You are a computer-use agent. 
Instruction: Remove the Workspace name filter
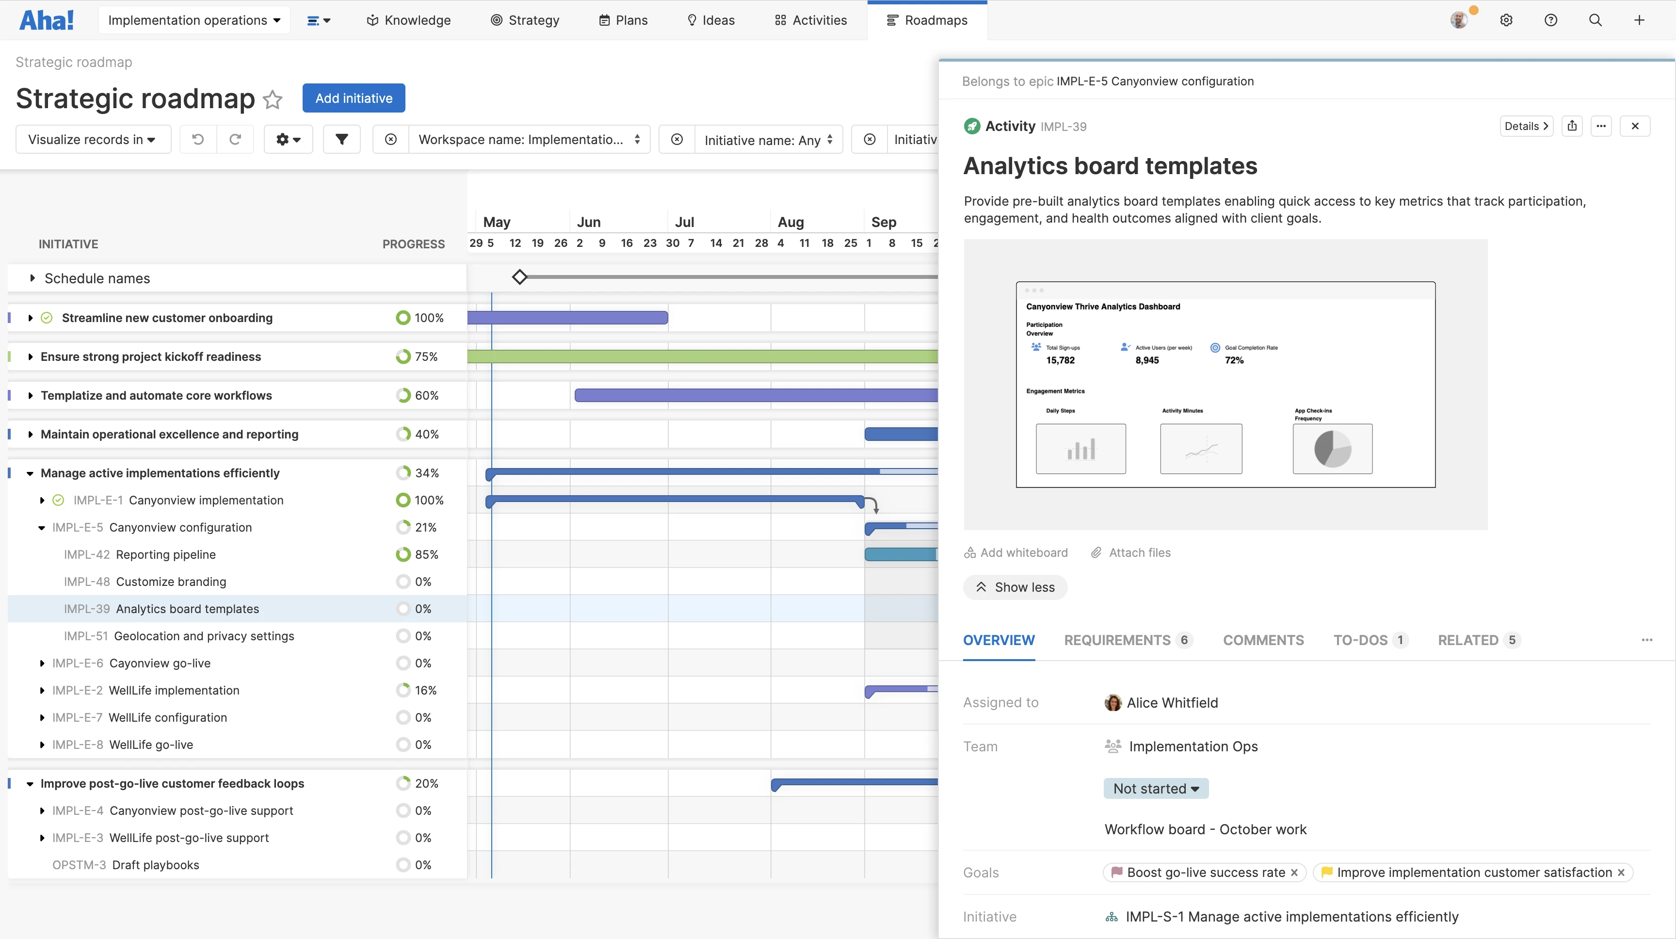click(391, 139)
